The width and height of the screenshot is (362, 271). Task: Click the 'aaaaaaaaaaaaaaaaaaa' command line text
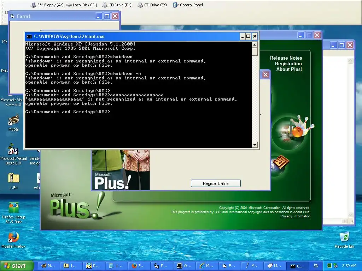[94, 95]
